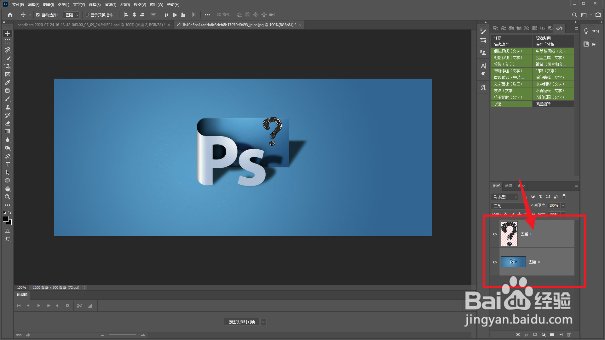Click the add layer style fx icon

527,335
